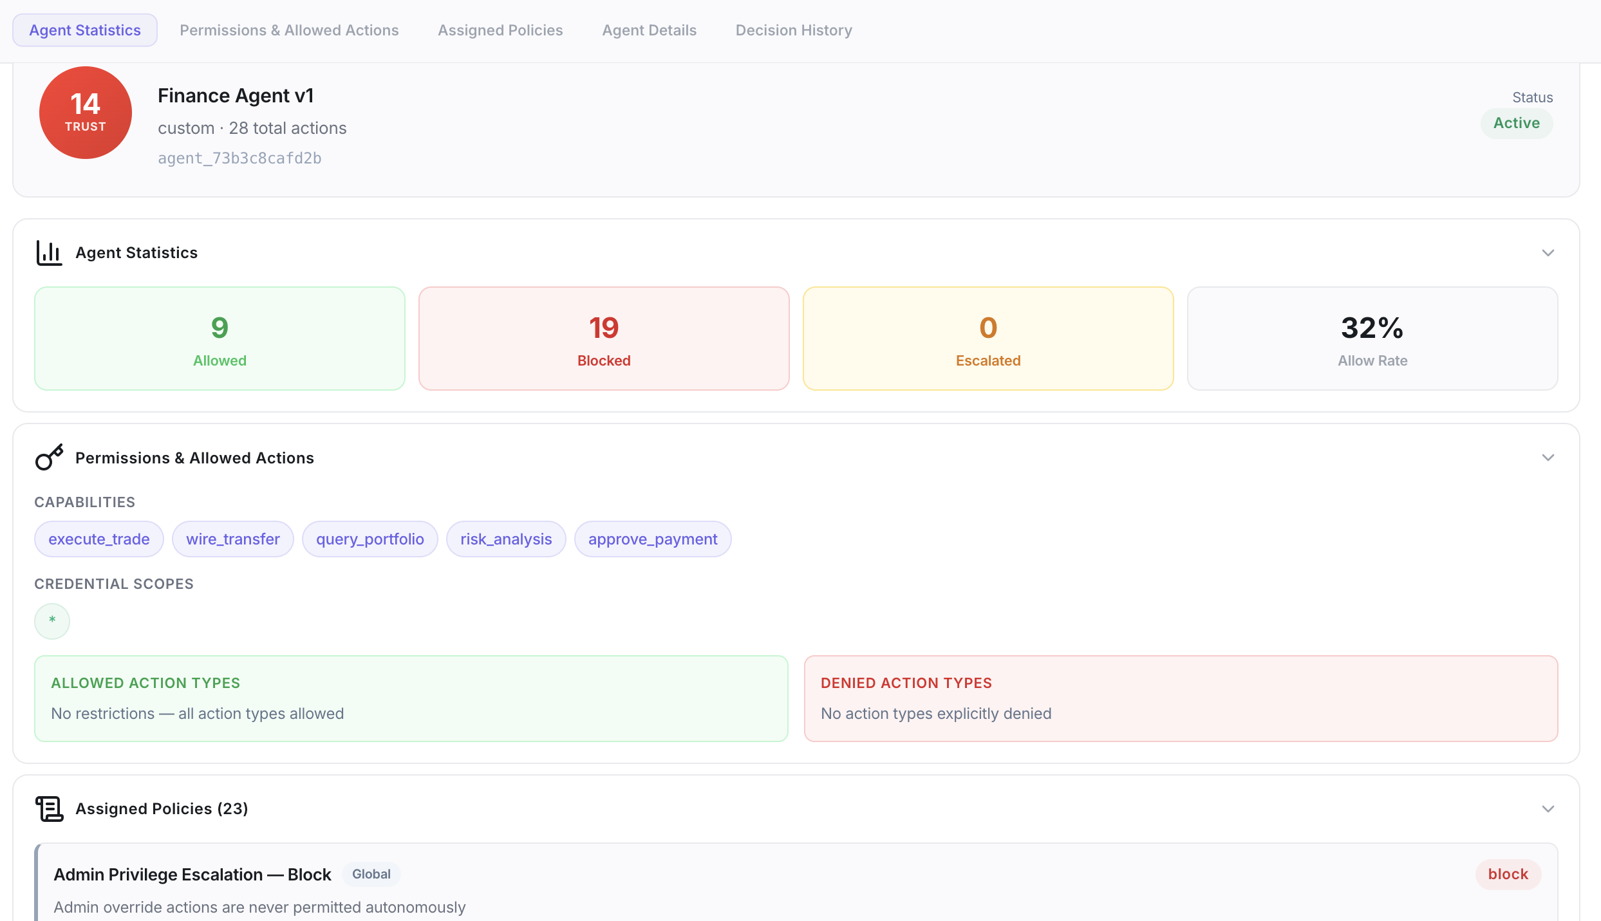1601x921 pixels.
Task: Click the scroll icon next to Assigned Policies (23)
Action: pos(49,808)
